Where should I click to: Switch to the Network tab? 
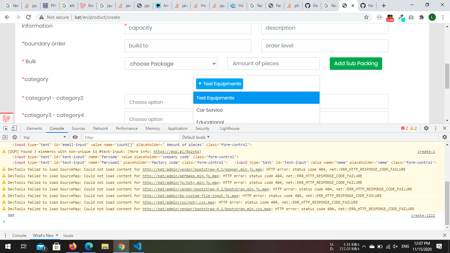(x=100, y=128)
